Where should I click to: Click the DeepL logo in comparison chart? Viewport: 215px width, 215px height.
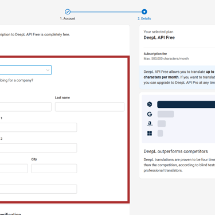click(150, 104)
